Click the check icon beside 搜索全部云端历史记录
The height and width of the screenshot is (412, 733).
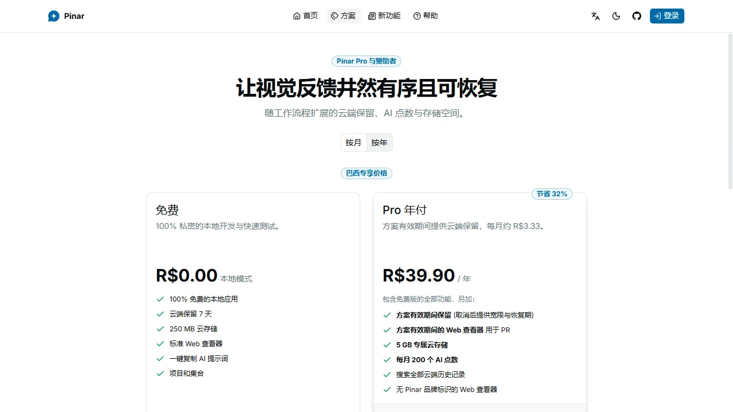click(387, 375)
